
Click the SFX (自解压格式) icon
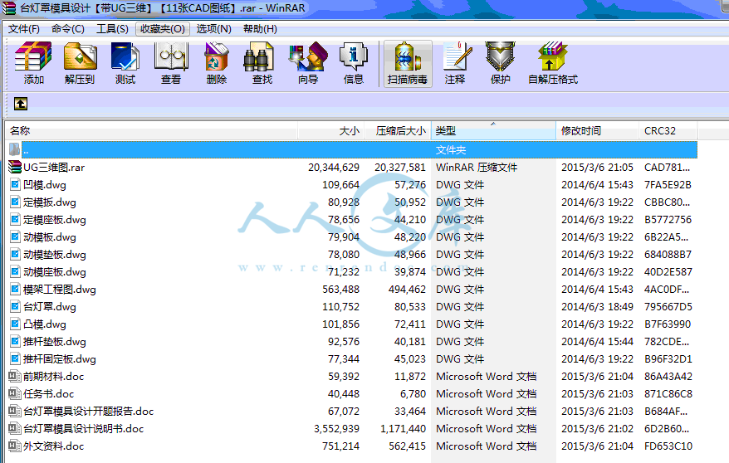click(x=553, y=56)
